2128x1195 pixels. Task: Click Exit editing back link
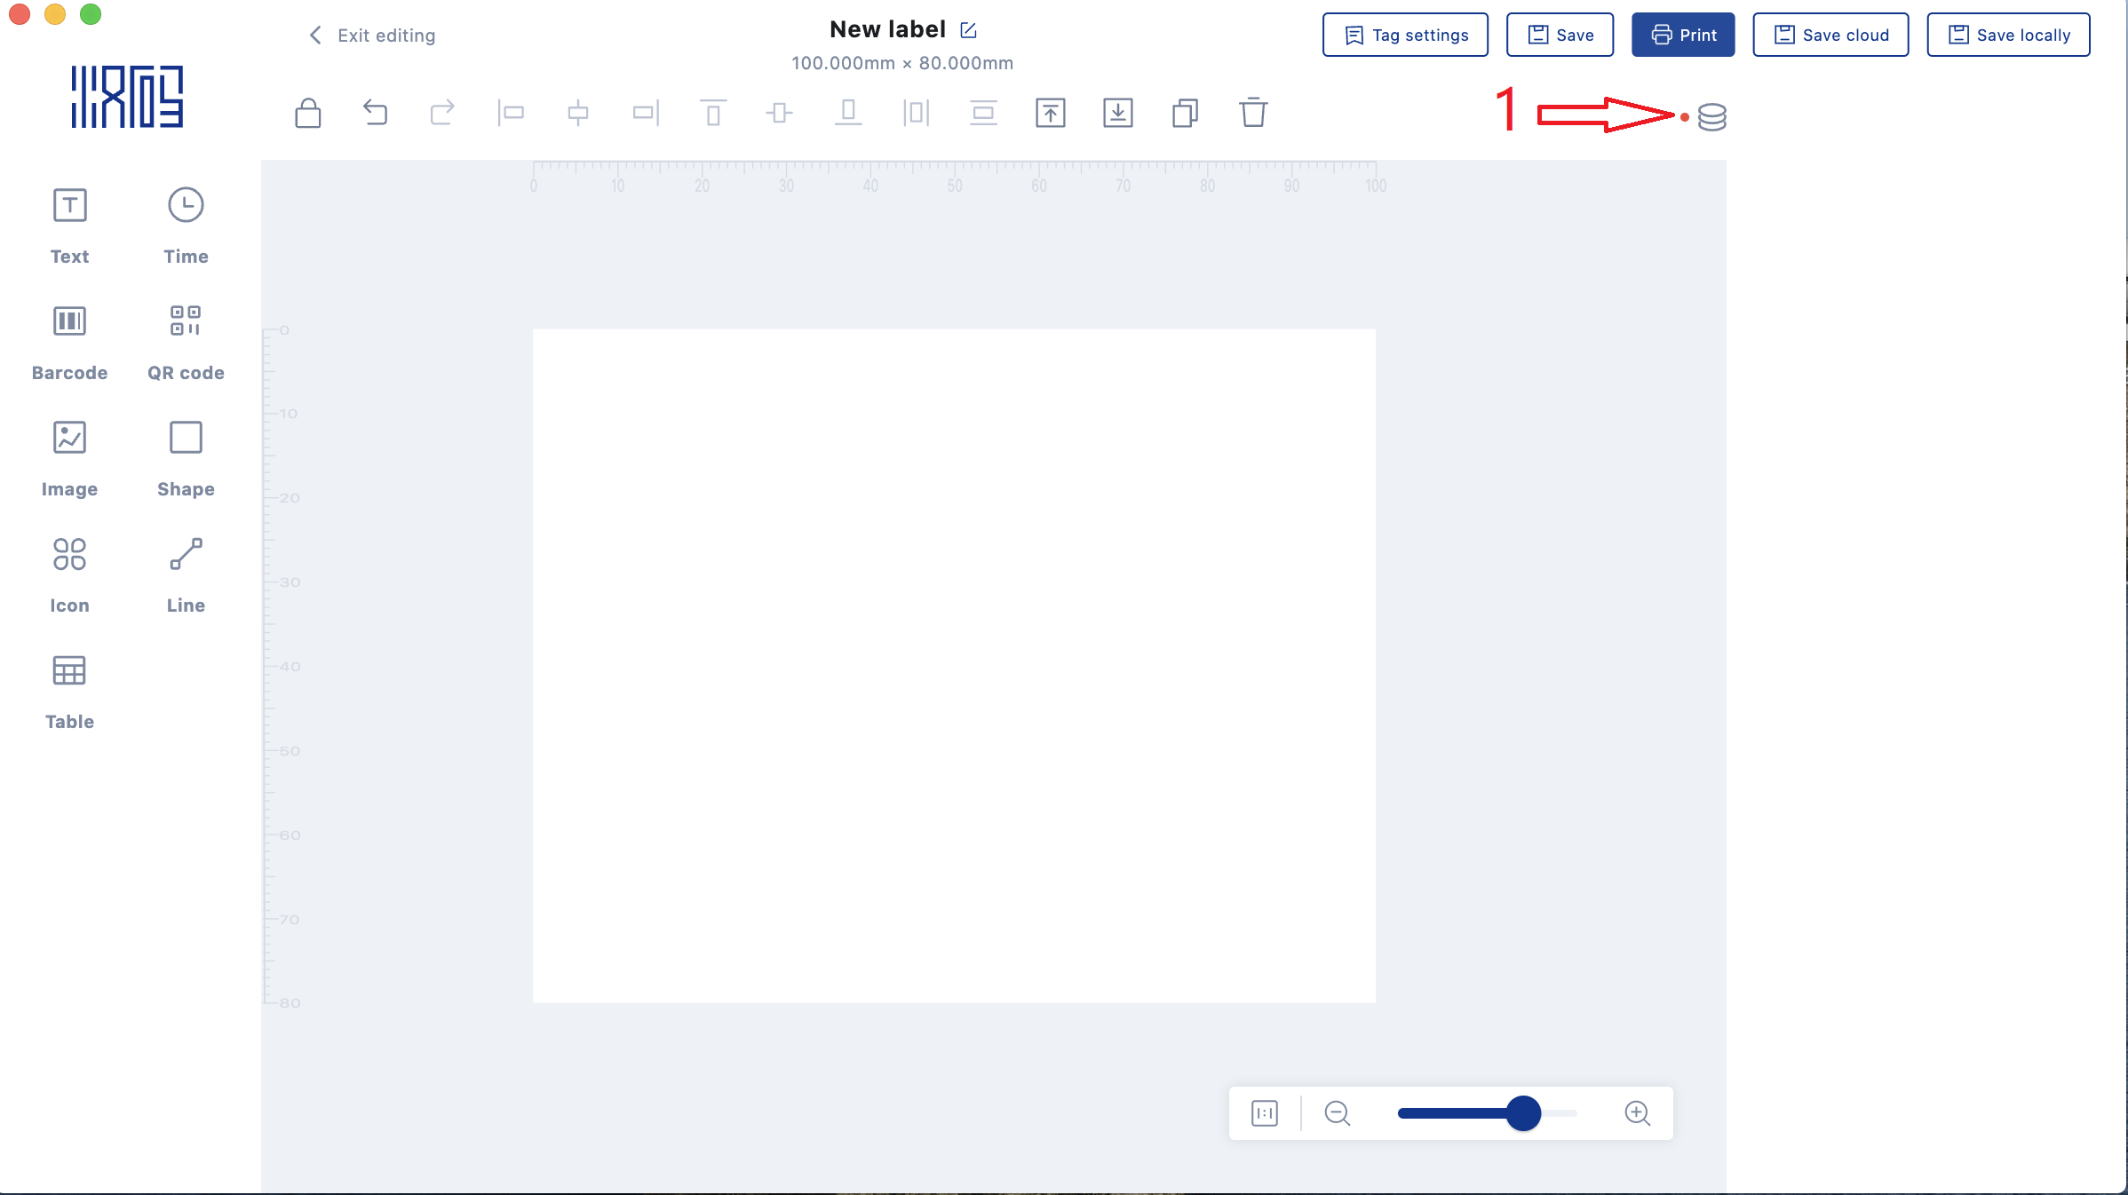point(372,36)
